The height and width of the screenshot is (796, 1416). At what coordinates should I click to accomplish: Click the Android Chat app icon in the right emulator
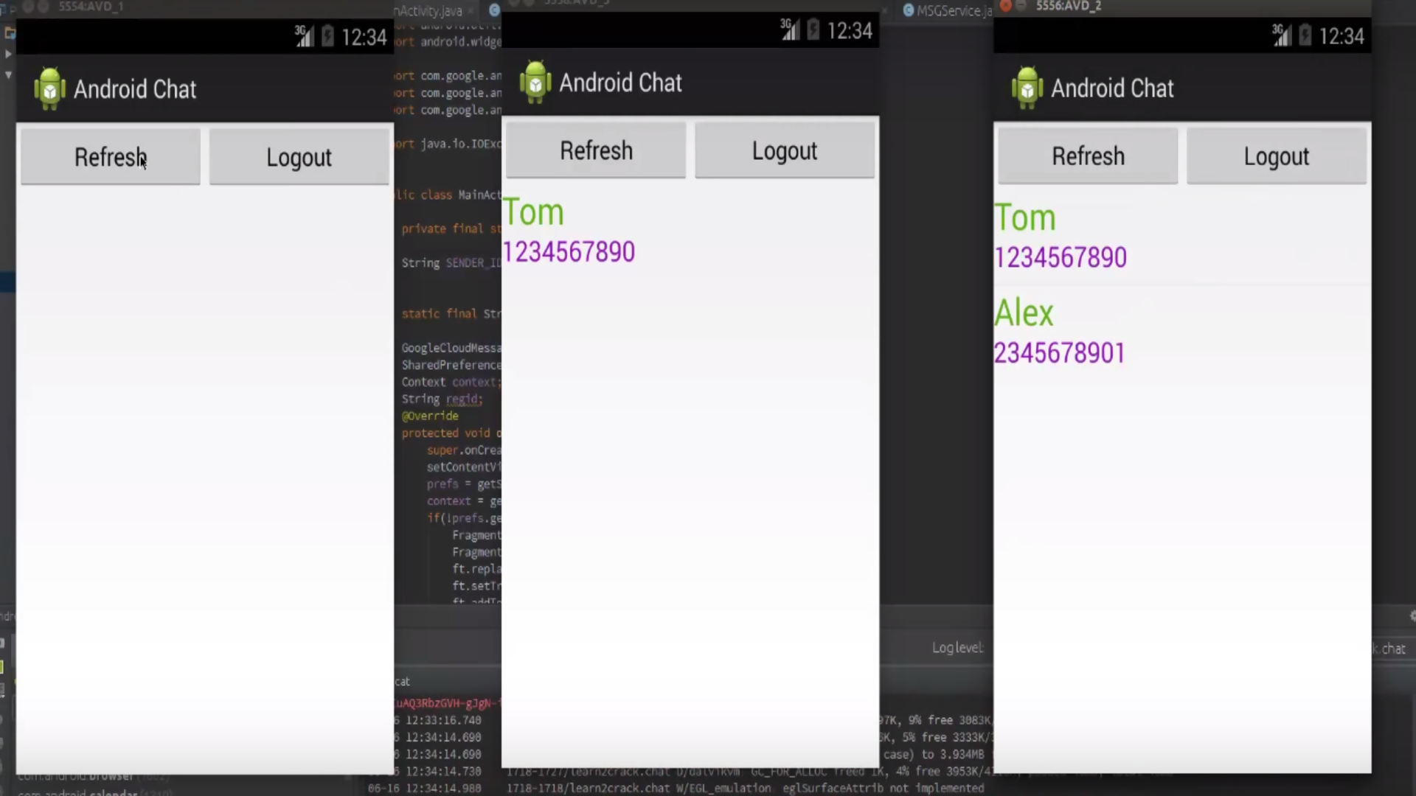pos(1027,88)
